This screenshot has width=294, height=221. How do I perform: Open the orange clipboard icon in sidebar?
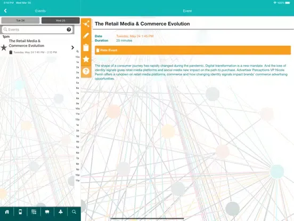86,48
